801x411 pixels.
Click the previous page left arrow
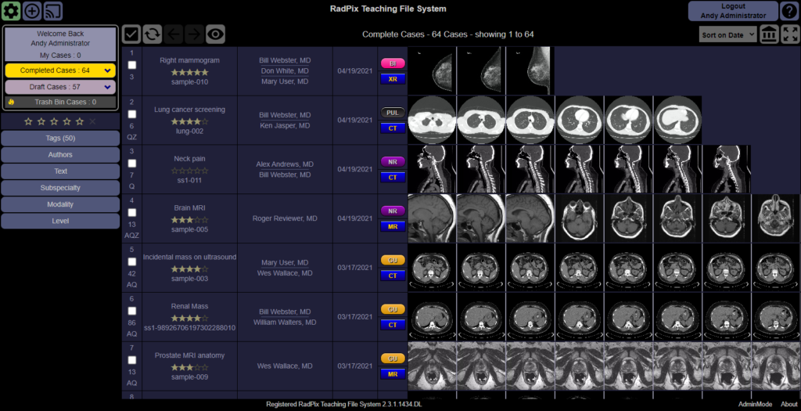coord(174,34)
